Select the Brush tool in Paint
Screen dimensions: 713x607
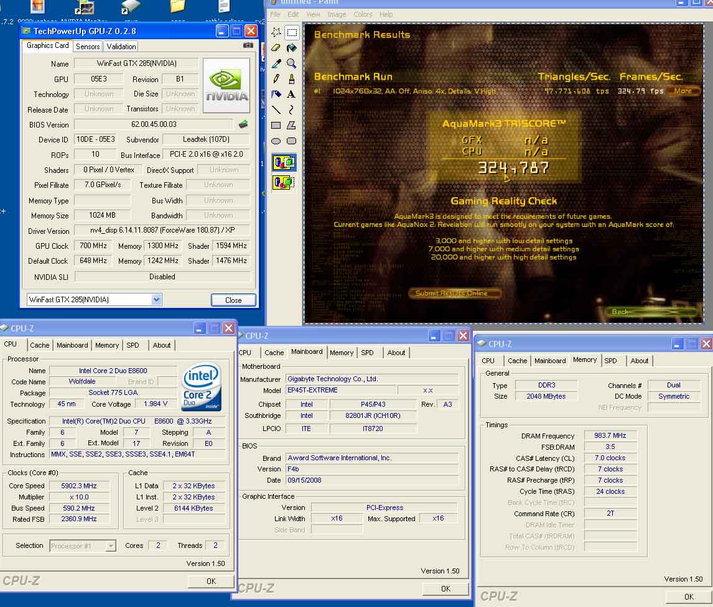click(x=291, y=78)
